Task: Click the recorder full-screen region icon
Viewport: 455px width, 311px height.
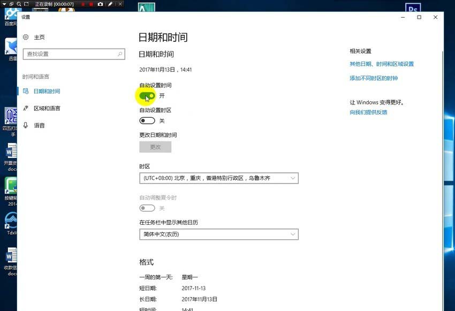Action: (x=26, y=4)
